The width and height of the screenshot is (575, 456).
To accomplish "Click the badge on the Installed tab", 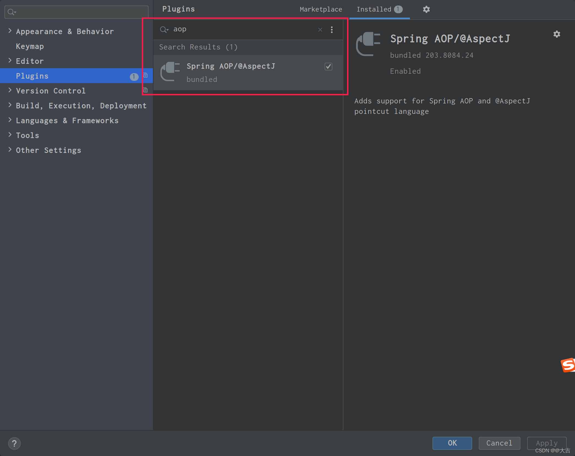I will (398, 9).
